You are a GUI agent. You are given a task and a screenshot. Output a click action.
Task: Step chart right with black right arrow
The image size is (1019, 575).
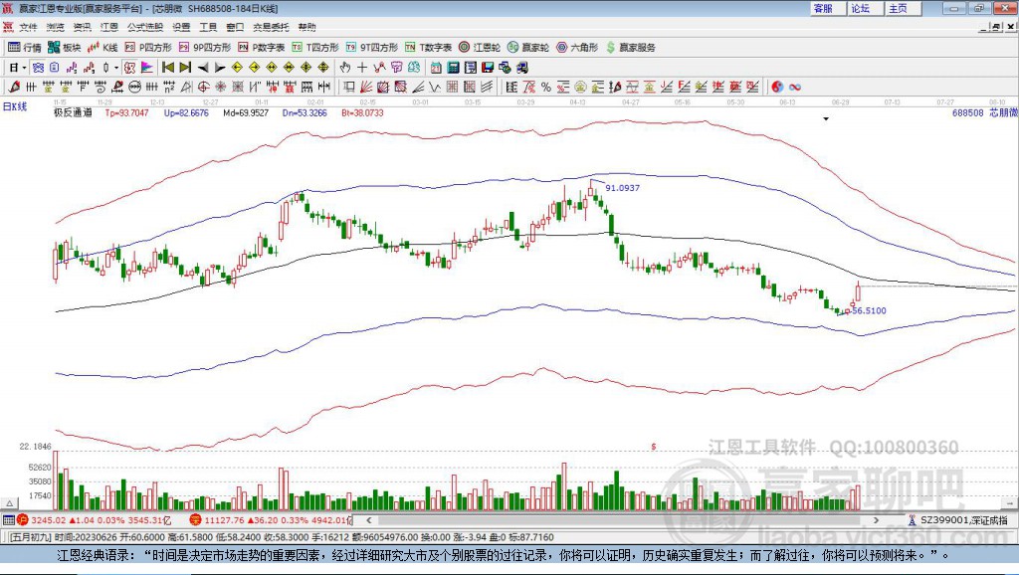(220, 68)
